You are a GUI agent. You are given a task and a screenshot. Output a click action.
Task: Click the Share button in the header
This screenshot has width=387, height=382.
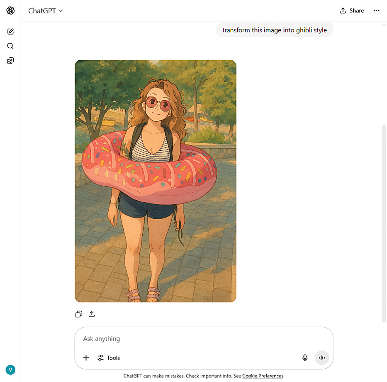click(x=352, y=11)
